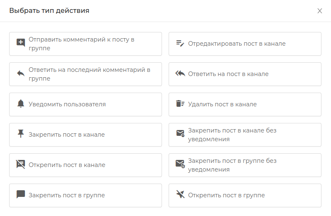Click the solid chat bubble group icon
331x216 pixels.
[x=21, y=194]
